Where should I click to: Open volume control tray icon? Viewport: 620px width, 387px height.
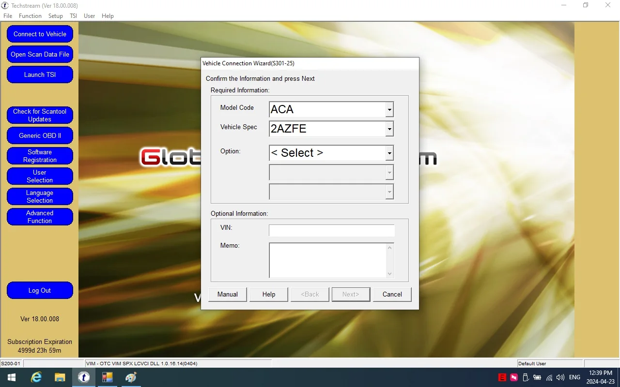click(560, 377)
